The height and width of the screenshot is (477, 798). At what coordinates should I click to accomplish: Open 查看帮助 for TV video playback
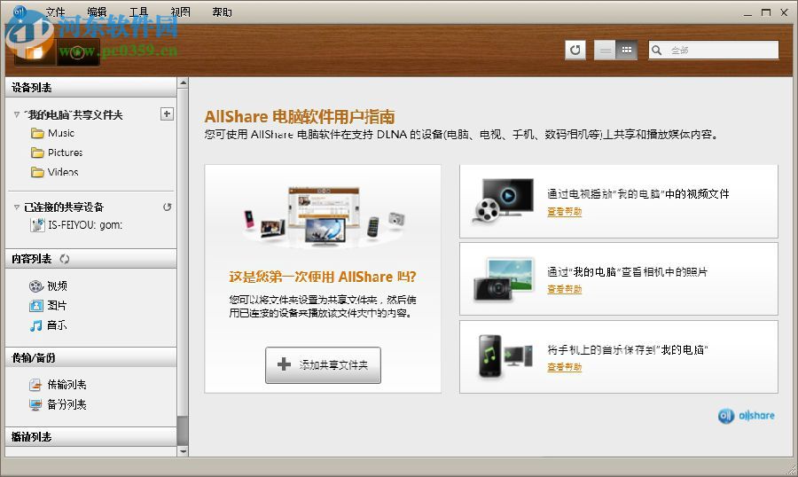(565, 211)
